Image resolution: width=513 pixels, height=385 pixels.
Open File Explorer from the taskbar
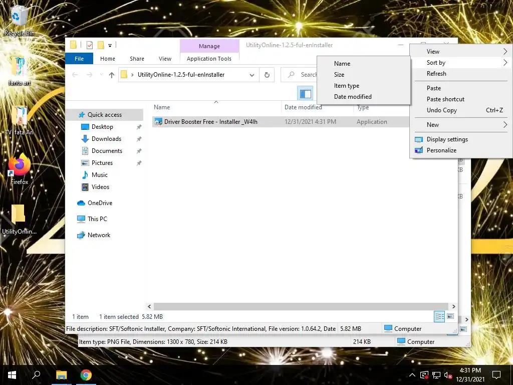61,375
